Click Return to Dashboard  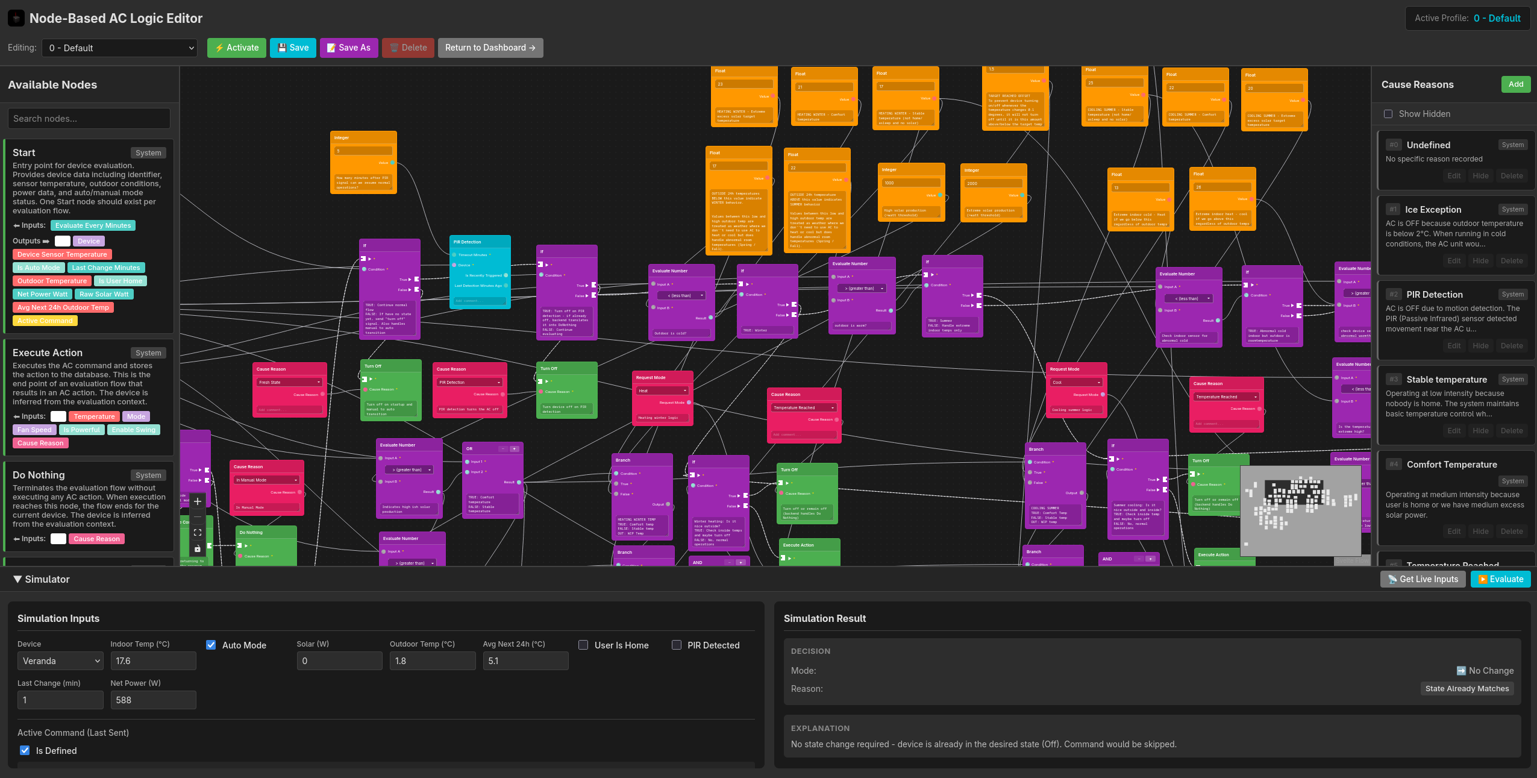490,48
